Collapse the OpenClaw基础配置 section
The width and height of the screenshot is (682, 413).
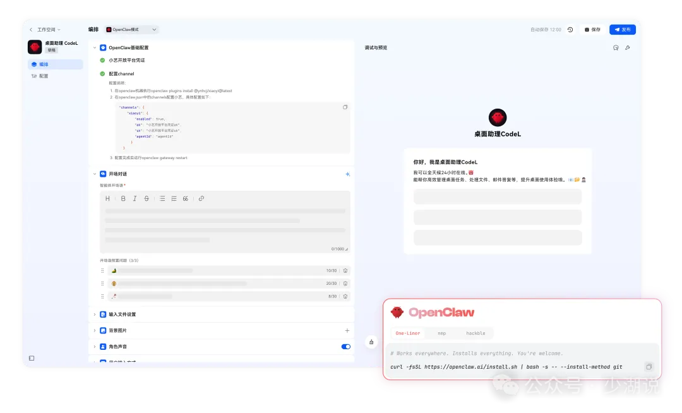[94, 48]
